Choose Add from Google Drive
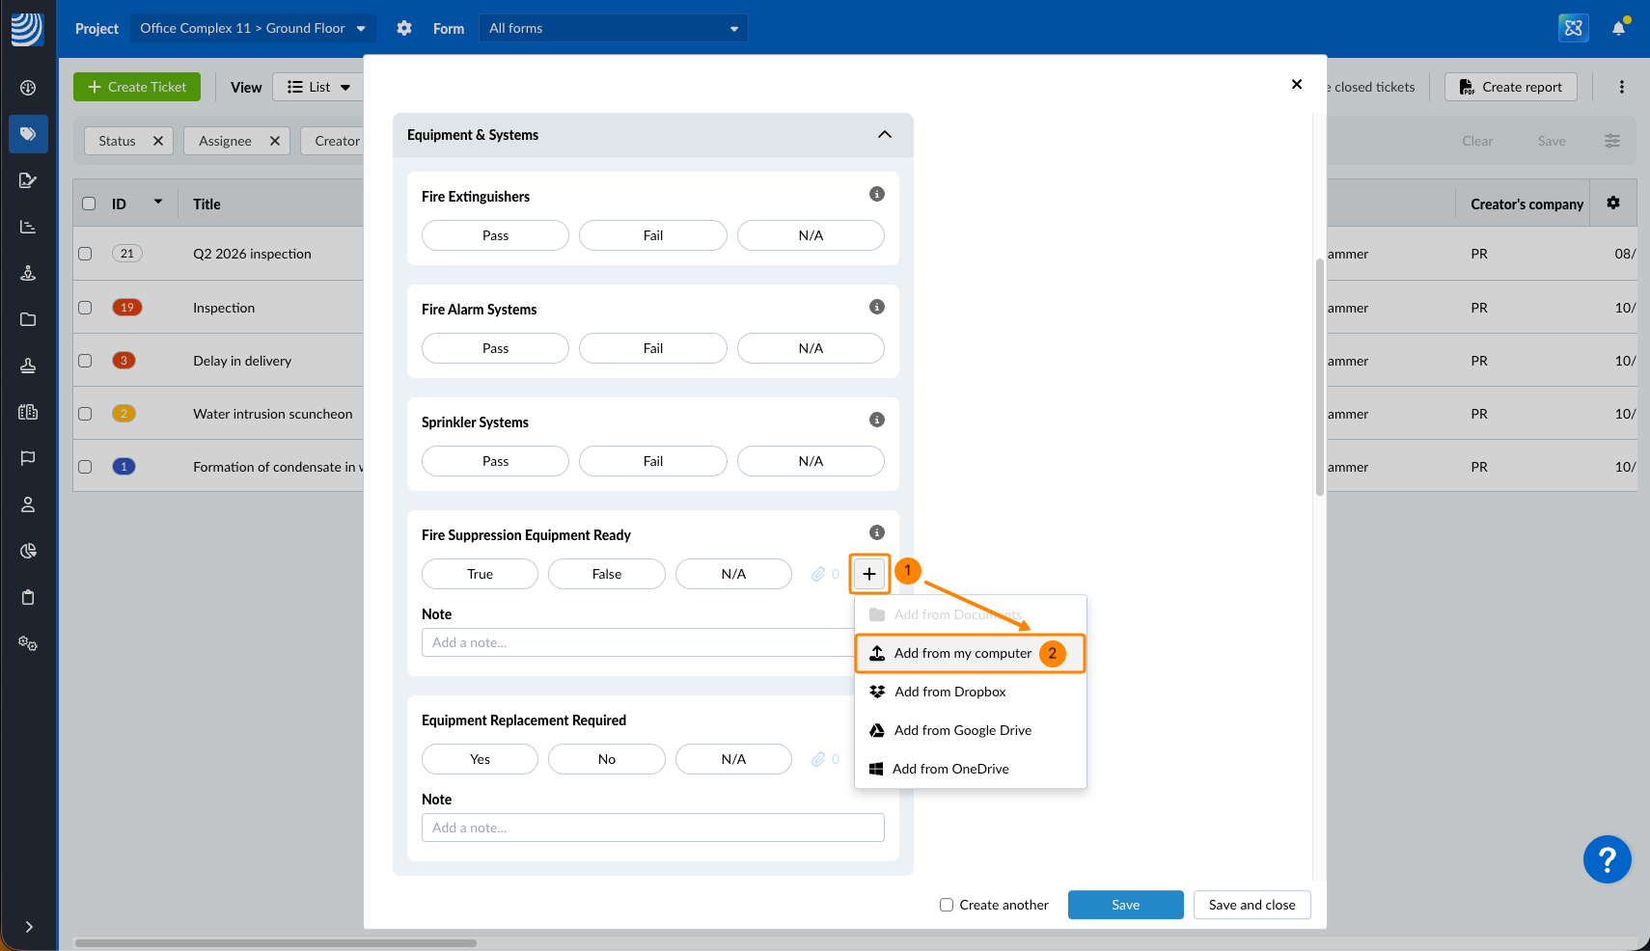The width and height of the screenshot is (1650, 951). pyautogui.click(x=962, y=730)
